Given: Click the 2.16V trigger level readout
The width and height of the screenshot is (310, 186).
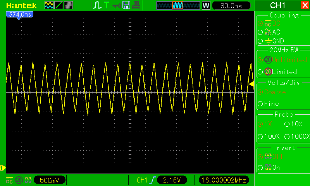Looking at the screenshot, I should 172,180.
